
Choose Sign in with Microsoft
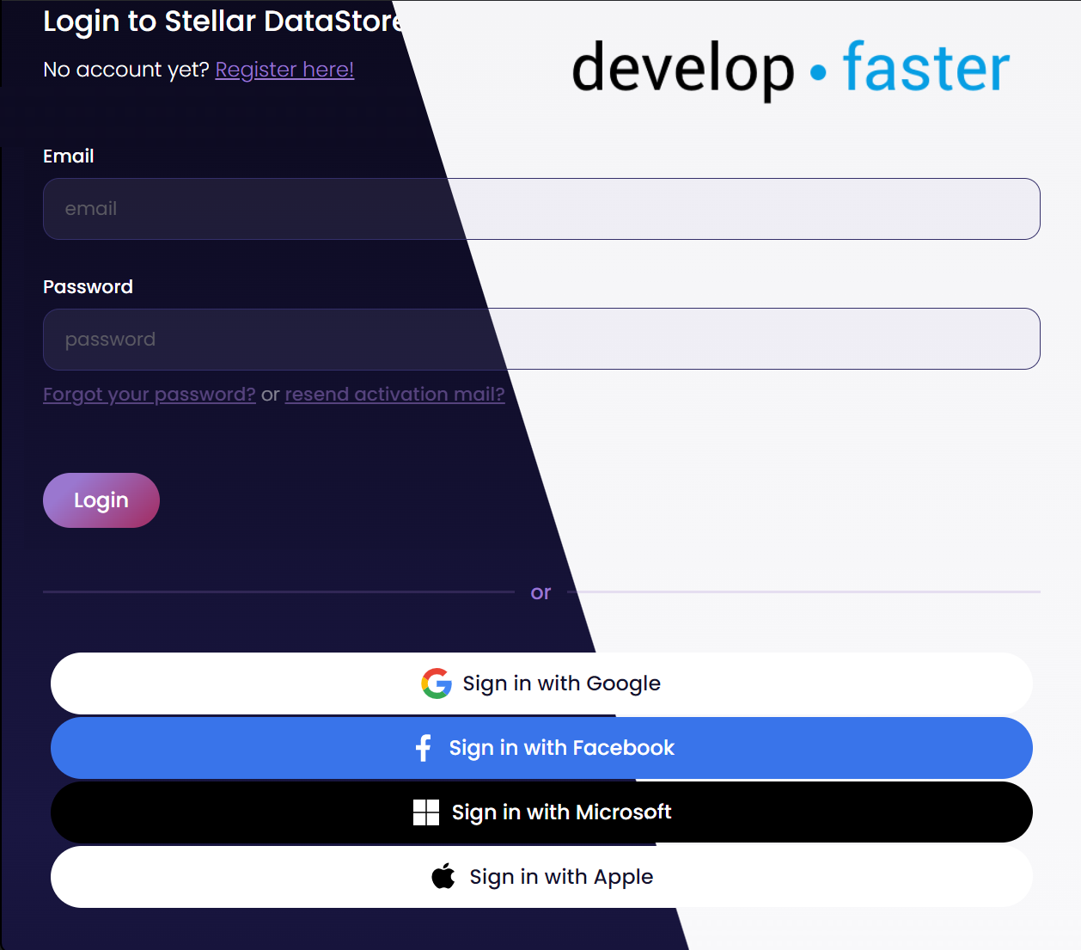pyautogui.click(x=541, y=812)
